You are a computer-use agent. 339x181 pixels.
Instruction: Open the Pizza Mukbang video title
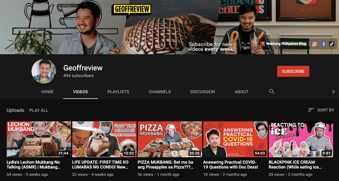[166, 165]
